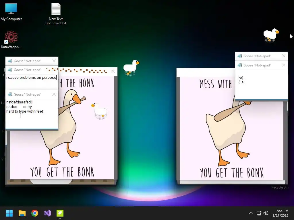Open the volume tray icon
Viewport: 294px width, 220px height.
(266, 213)
